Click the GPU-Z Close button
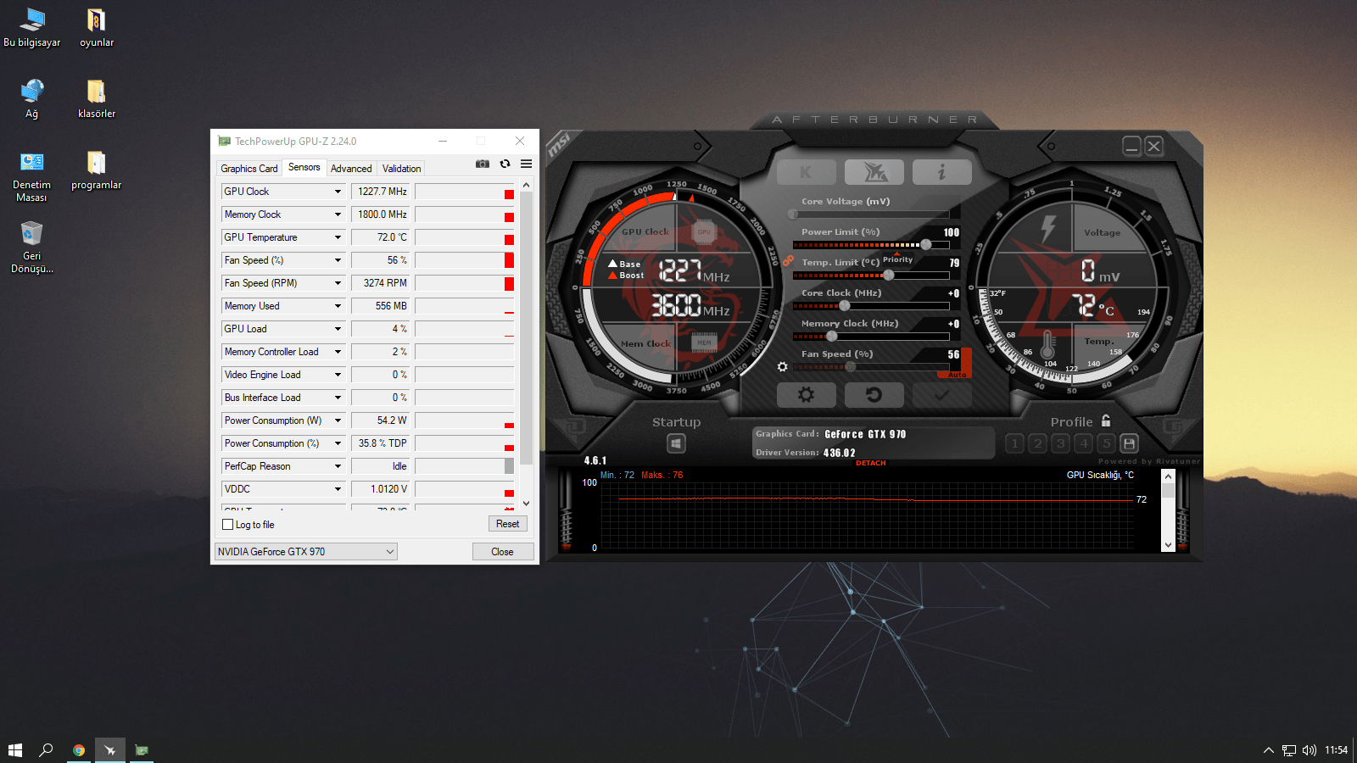The height and width of the screenshot is (763, 1357). [503, 552]
